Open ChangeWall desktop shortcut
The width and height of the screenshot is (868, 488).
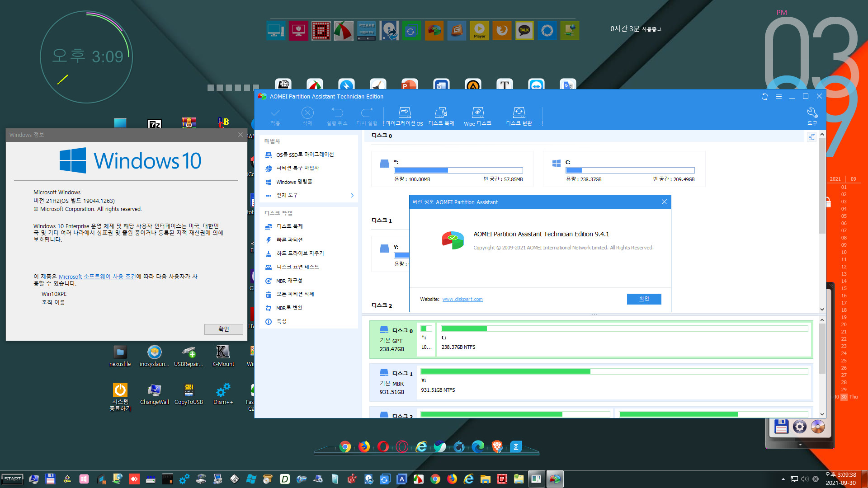[154, 394]
